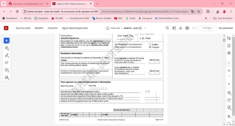Toggle the Single marital status checkbox
This screenshot has width=235, height=126.
tap(143, 38)
